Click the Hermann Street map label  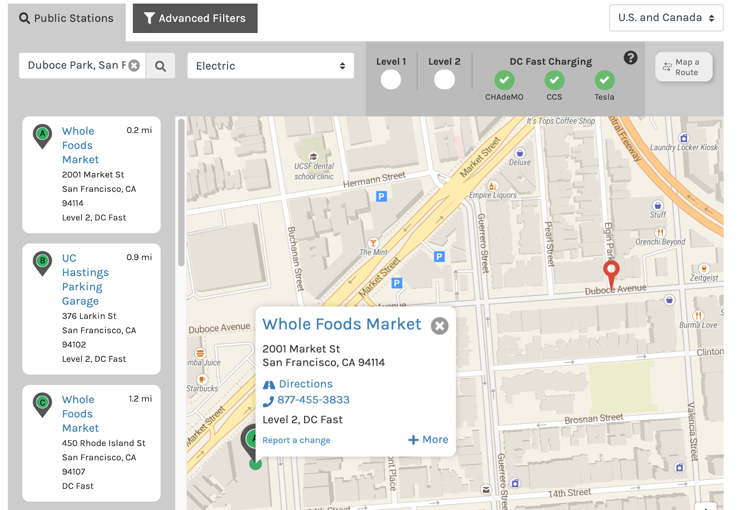click(374, 179)
